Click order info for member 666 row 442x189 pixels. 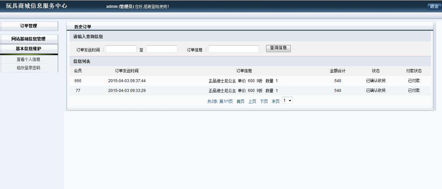pyautogui.click(x=243, y=81)
